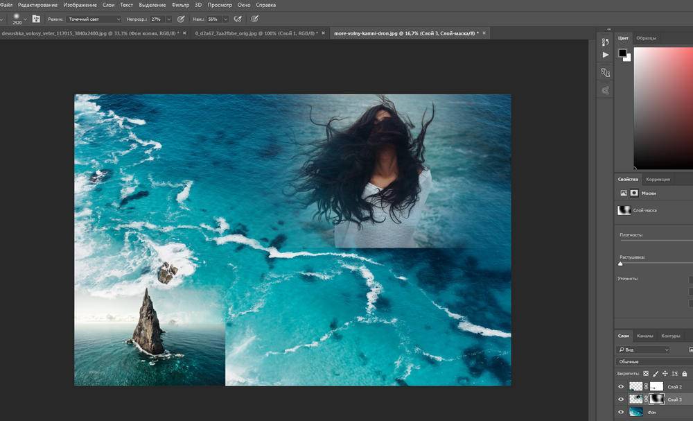Click the black foreground color swatch
Viewport: 693px width, 421px height.
tap(622, 53)
